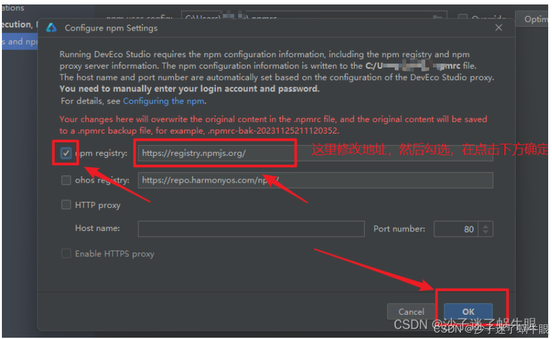Uncheck the npm registry checkbox

pyautogui.click(x=66, y=153)
